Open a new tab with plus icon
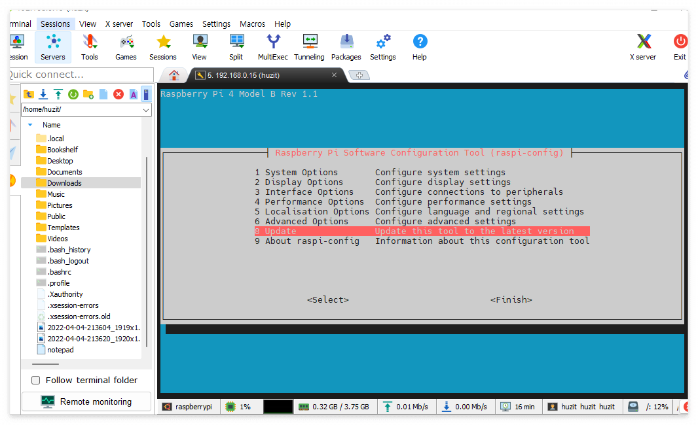 point(359,75)
